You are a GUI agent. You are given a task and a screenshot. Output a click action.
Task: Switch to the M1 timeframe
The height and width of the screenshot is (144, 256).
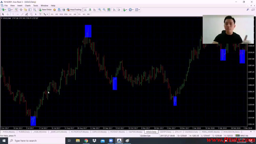(x=52, y=14)
